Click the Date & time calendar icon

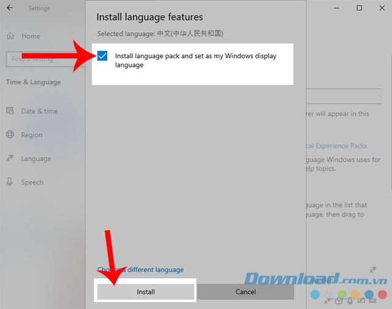click(10, 111)
